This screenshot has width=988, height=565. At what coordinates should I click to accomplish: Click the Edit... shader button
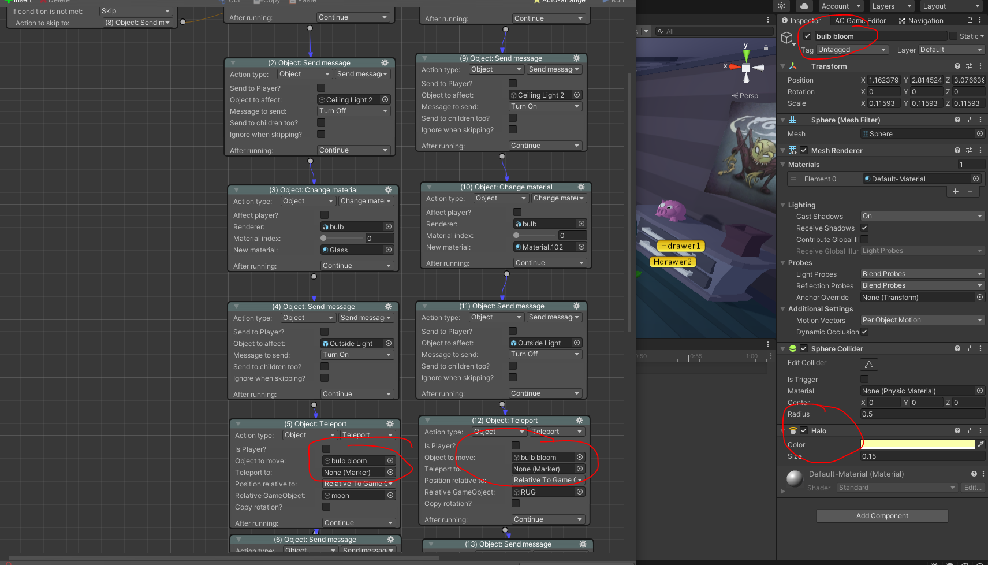972,488
